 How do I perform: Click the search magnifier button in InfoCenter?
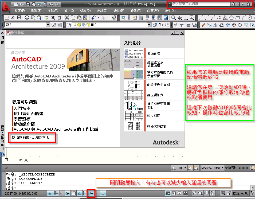(x=234, y=4)
